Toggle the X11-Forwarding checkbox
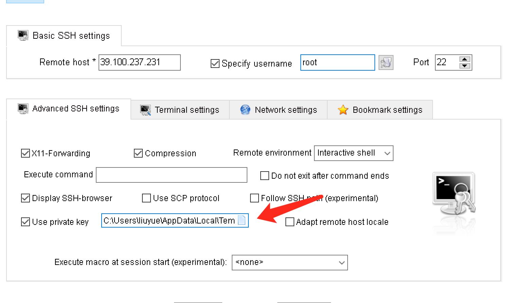Screen dimensions: 507x303 (x=25, y=153)
